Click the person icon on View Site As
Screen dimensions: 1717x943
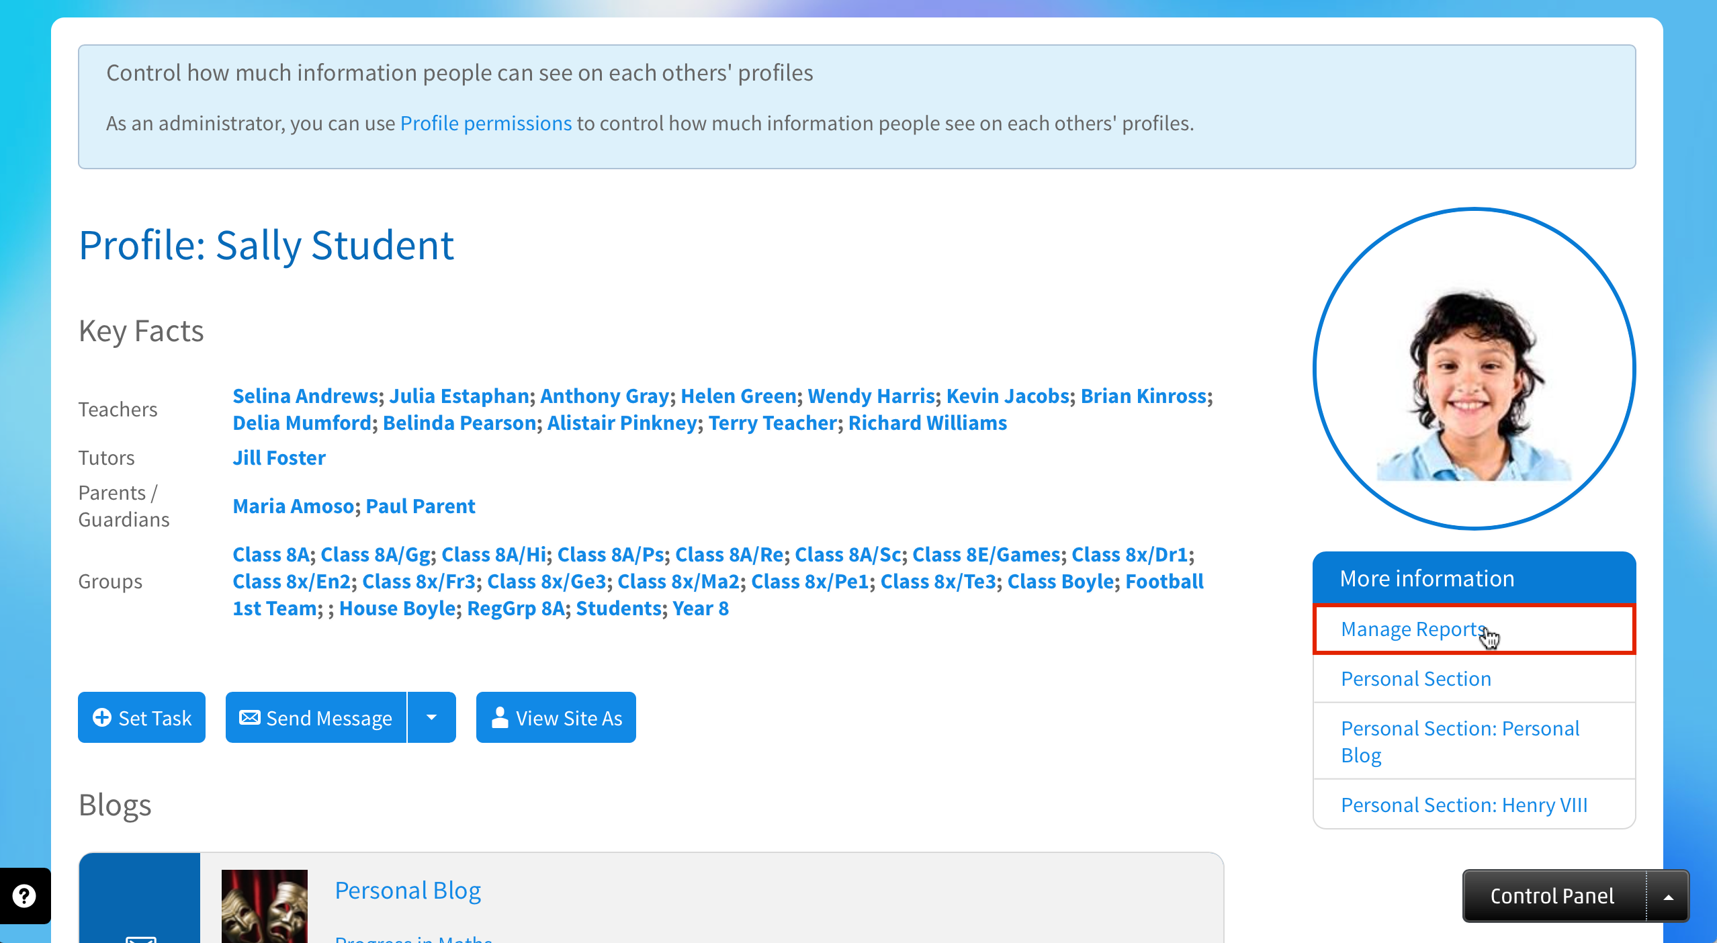(500, 717)
